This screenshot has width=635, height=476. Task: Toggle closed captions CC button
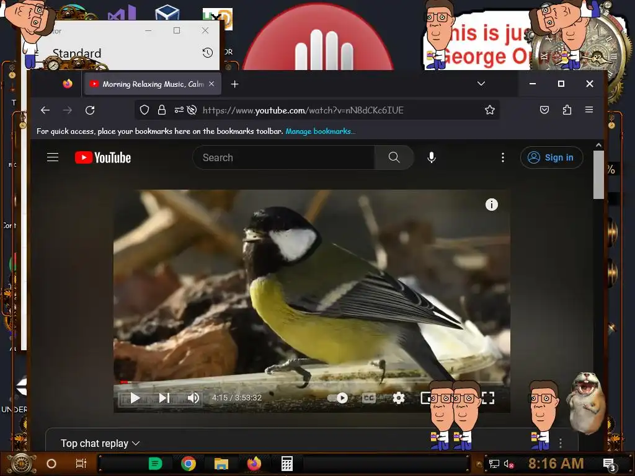[368, 399]
